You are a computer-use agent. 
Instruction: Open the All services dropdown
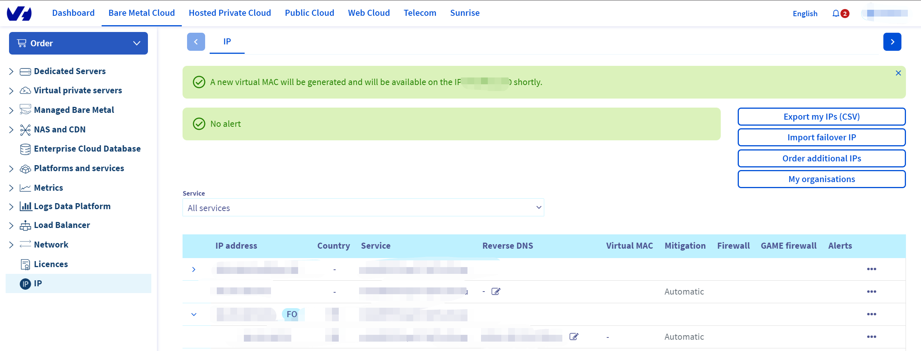(x=363, y=208)
